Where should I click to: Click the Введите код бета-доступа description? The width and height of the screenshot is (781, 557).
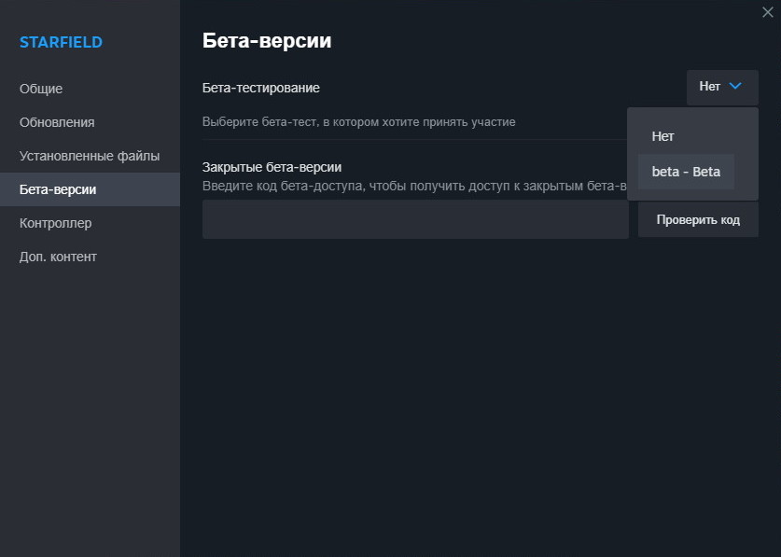tap(411, 186)
